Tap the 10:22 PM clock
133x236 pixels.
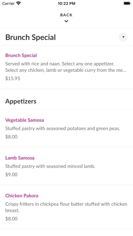[66, 3]
